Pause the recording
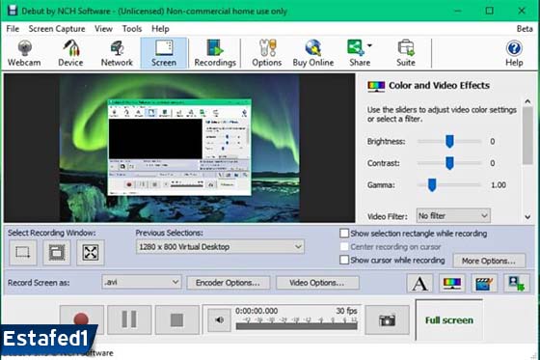Viewport: 540px width, 360px height. click(129, 319)
